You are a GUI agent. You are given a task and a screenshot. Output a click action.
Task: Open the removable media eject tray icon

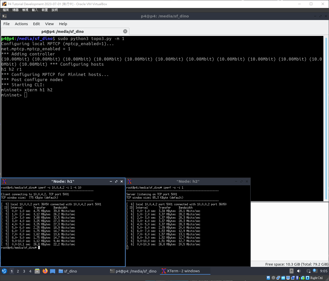[292, 271]
